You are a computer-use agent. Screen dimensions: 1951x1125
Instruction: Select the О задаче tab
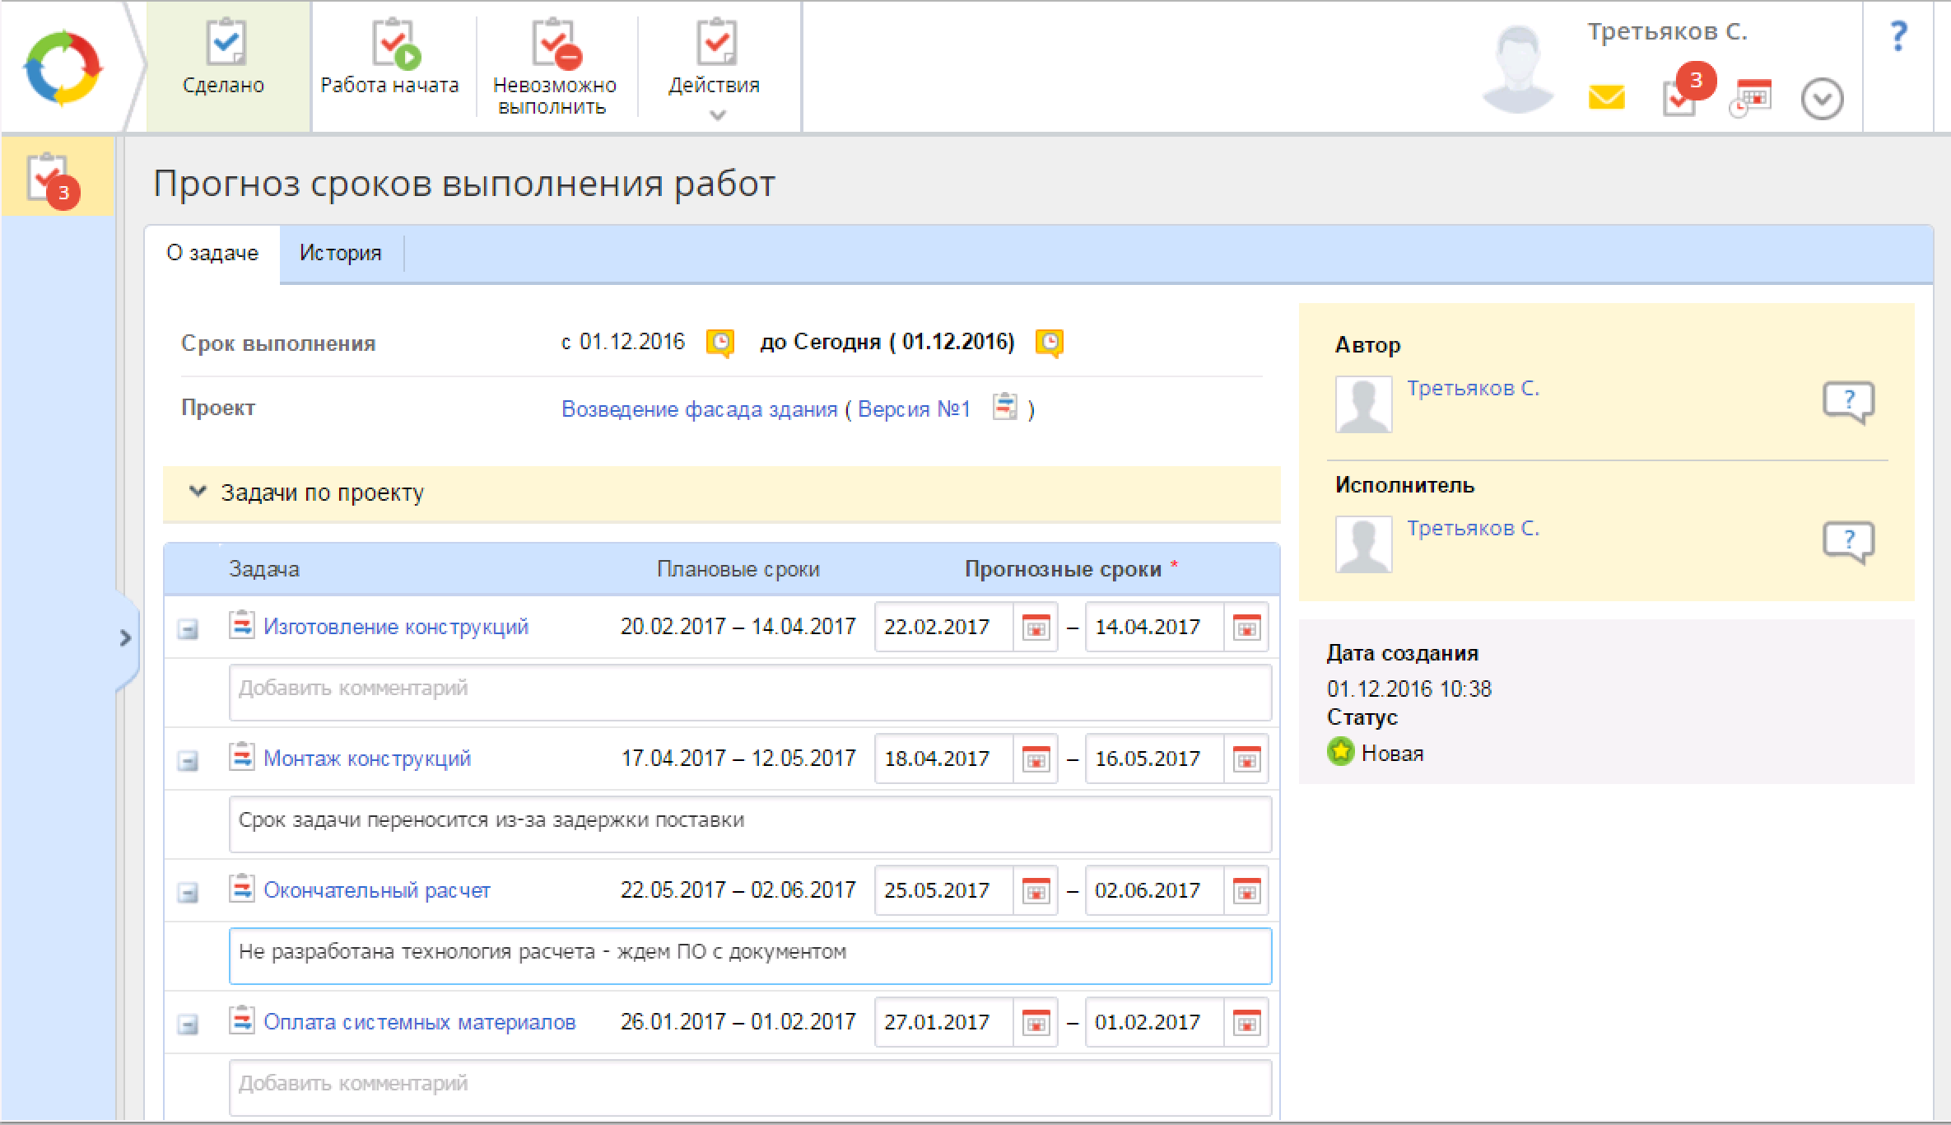[x=212, y=253]
